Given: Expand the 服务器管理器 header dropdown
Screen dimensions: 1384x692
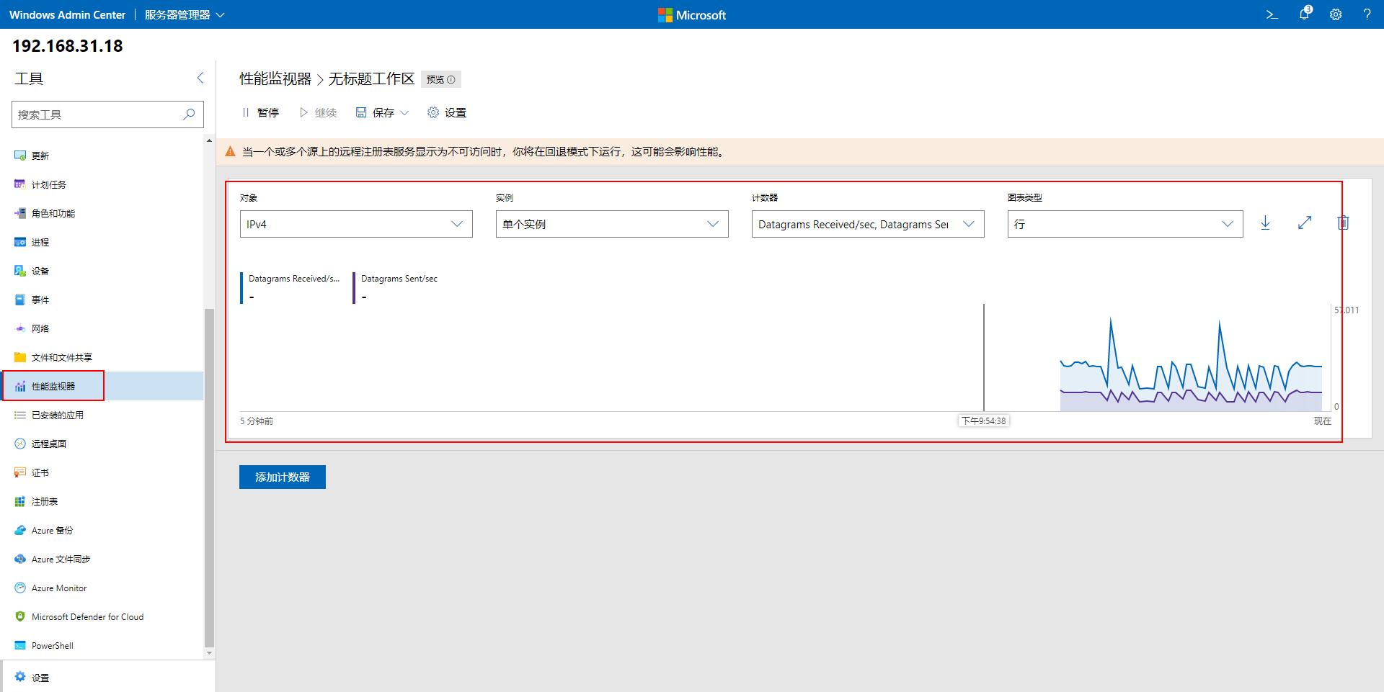Looking at the screenshot, I should coord(185,14).
